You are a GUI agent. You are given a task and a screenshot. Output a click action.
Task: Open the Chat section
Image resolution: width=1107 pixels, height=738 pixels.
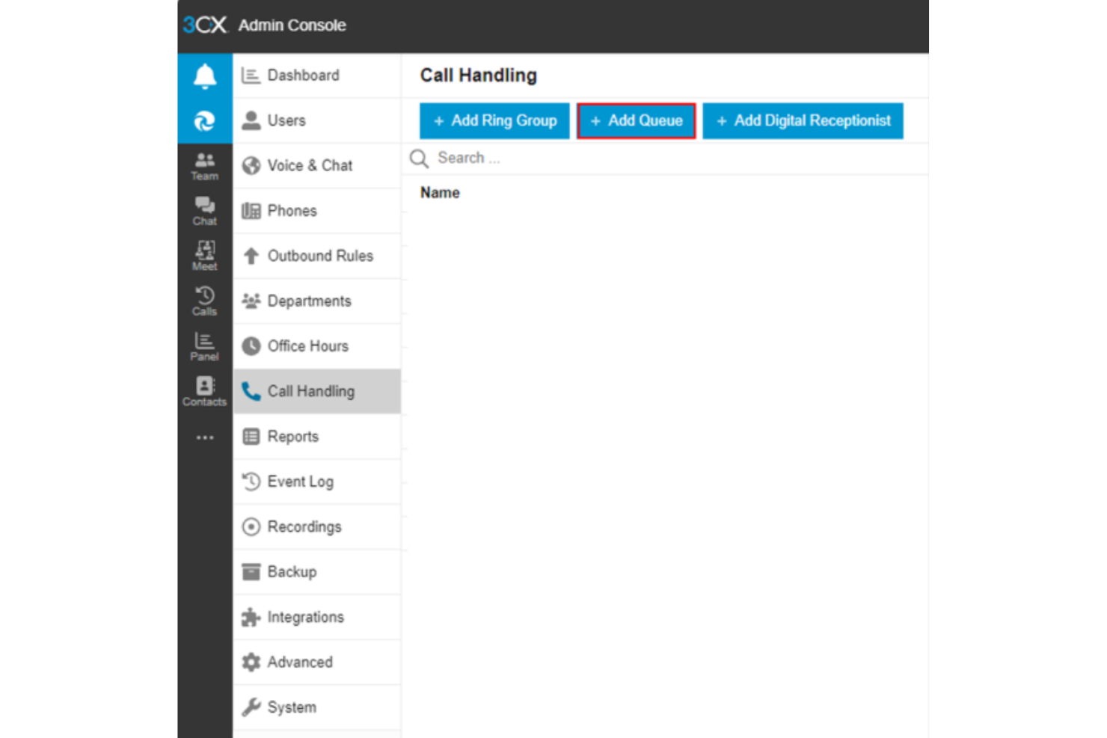tap(203, 210)
